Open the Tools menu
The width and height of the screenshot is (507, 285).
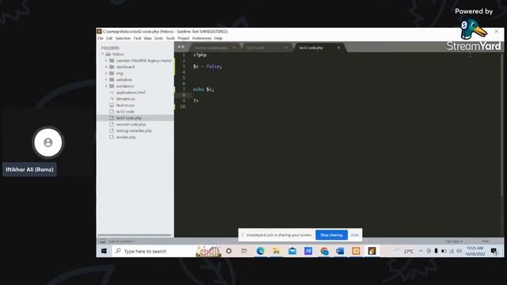[170, 38]
